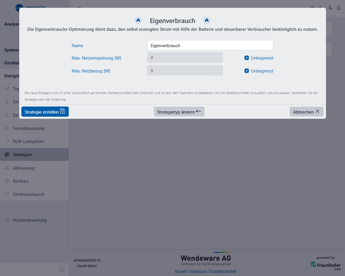The image size is (345, 276).
Task: Click the Strategien stacked-pages icon
Action: point(7,155)
